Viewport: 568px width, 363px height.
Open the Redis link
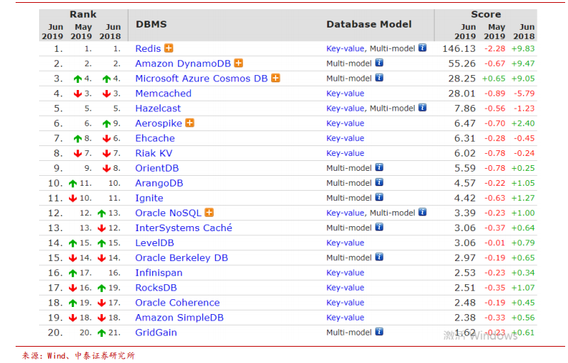(x=148, y=48)
